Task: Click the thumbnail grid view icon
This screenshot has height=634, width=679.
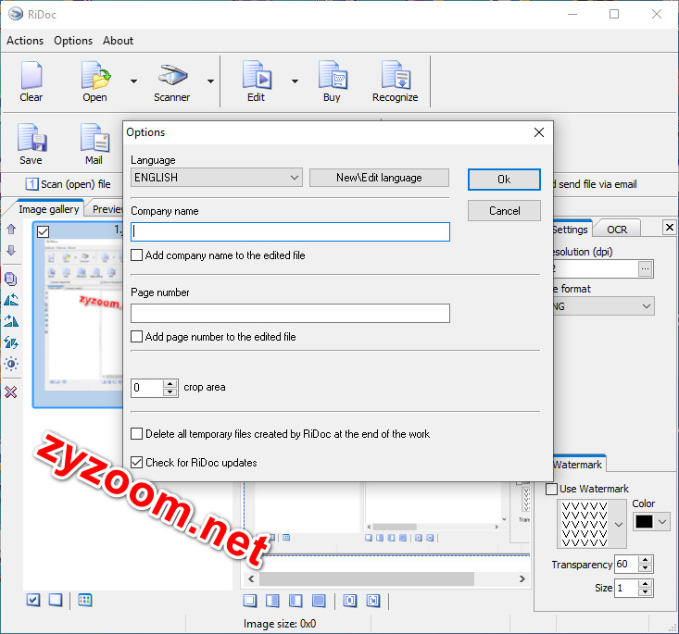Action: click(85, 600)
